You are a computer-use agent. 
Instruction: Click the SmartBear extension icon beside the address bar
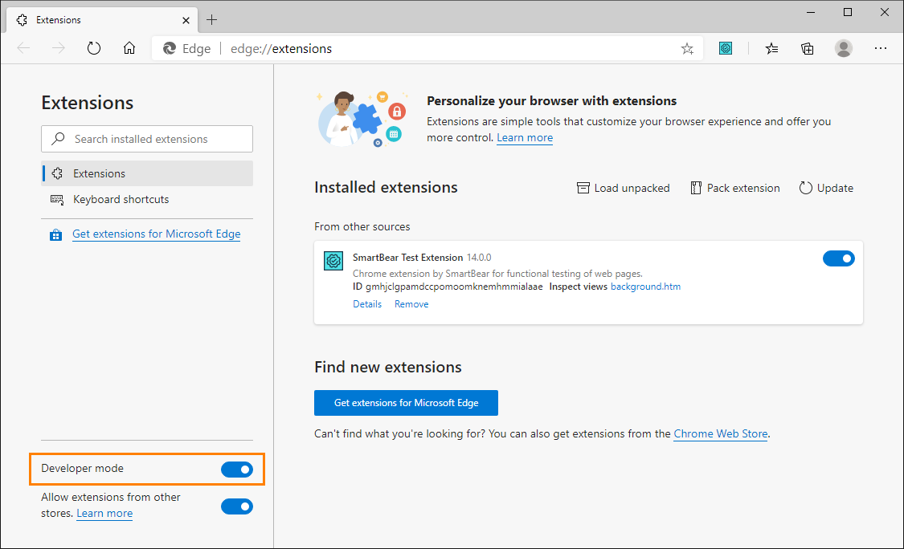click(x=725, y=48)
